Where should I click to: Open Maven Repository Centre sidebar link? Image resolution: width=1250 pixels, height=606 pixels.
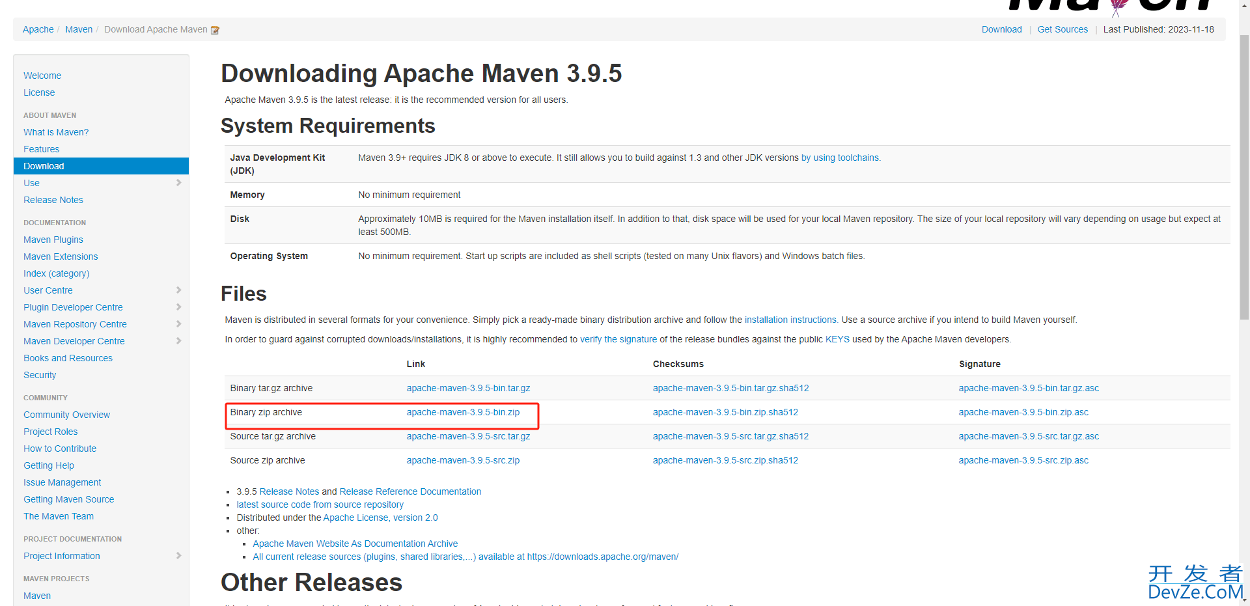coord(75,324)
